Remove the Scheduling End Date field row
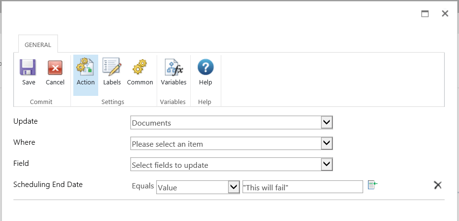The image size is (459, 221). pos(437,185)
